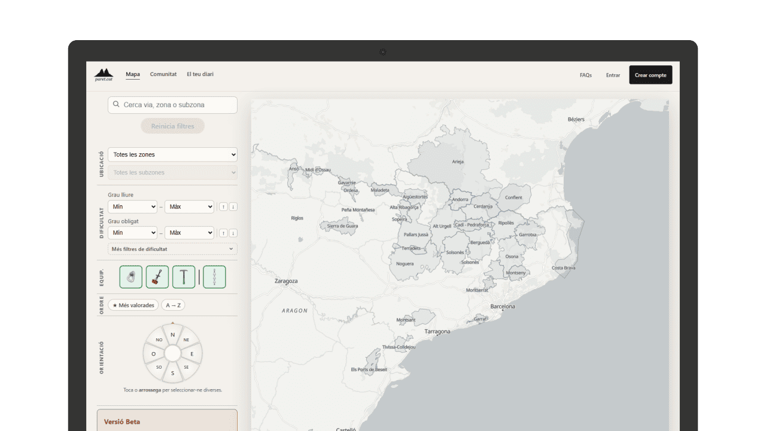The image size is (766, 431).
Task: Click the Béziers label on the map
Action: 576,119
